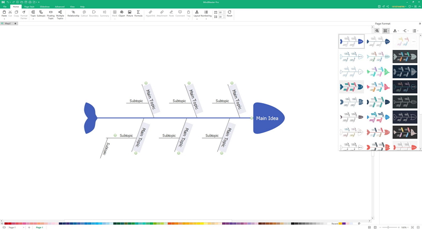
Task: Pick the red swatch in color bar
Action: point(6,223)
